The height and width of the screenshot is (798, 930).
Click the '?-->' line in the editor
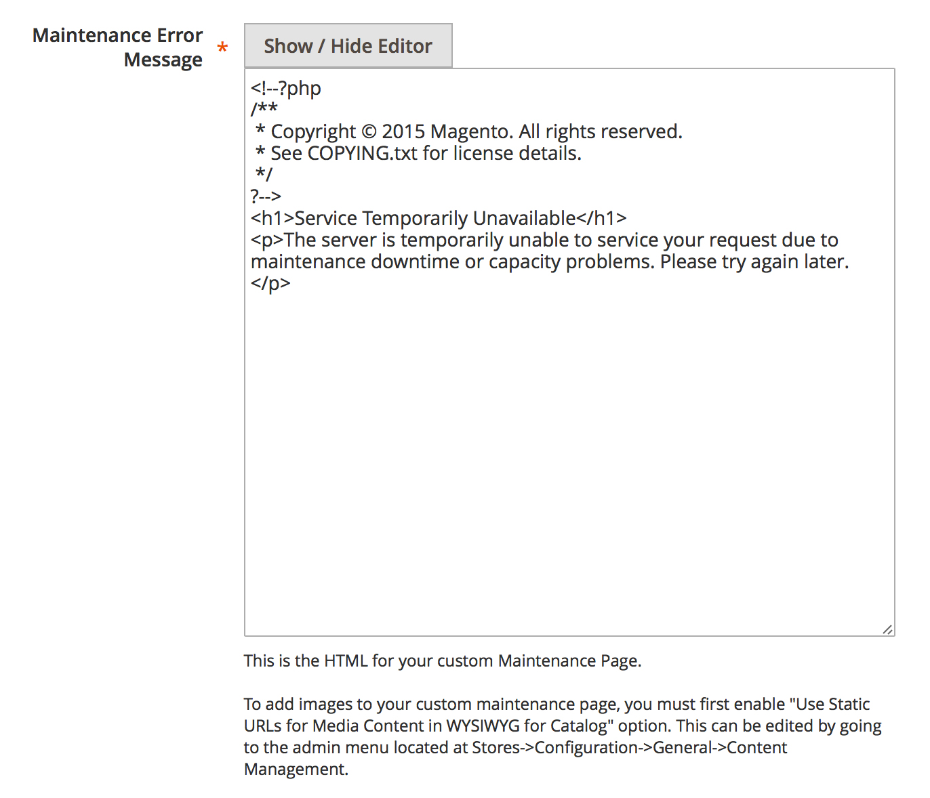[x=266, y=196]
